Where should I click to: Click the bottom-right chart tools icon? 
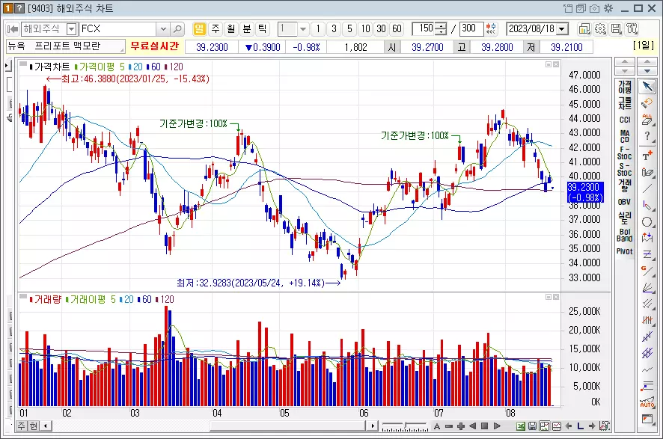point(605,426)
